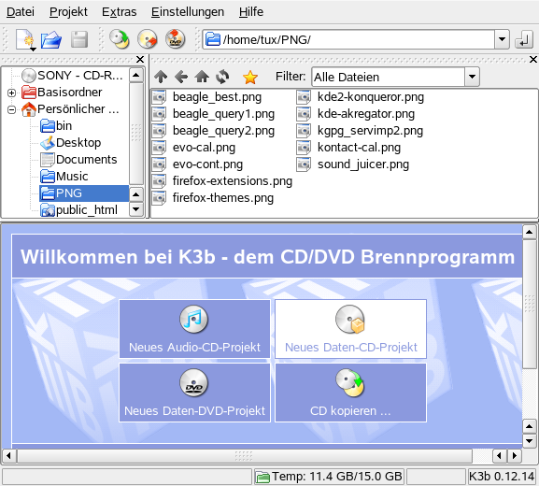Click the public_html folder icon

pyautogui.click(x=48, y=210)
